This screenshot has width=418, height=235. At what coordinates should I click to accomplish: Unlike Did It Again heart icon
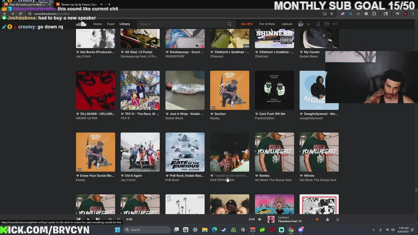pyautogui.click(x=122, y=176)
